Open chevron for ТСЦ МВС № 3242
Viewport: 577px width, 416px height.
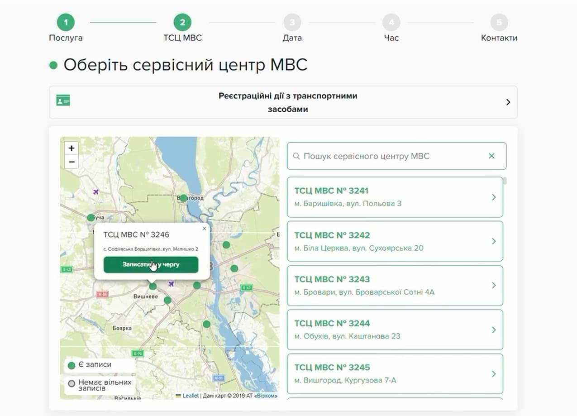(x=494, y=241)
